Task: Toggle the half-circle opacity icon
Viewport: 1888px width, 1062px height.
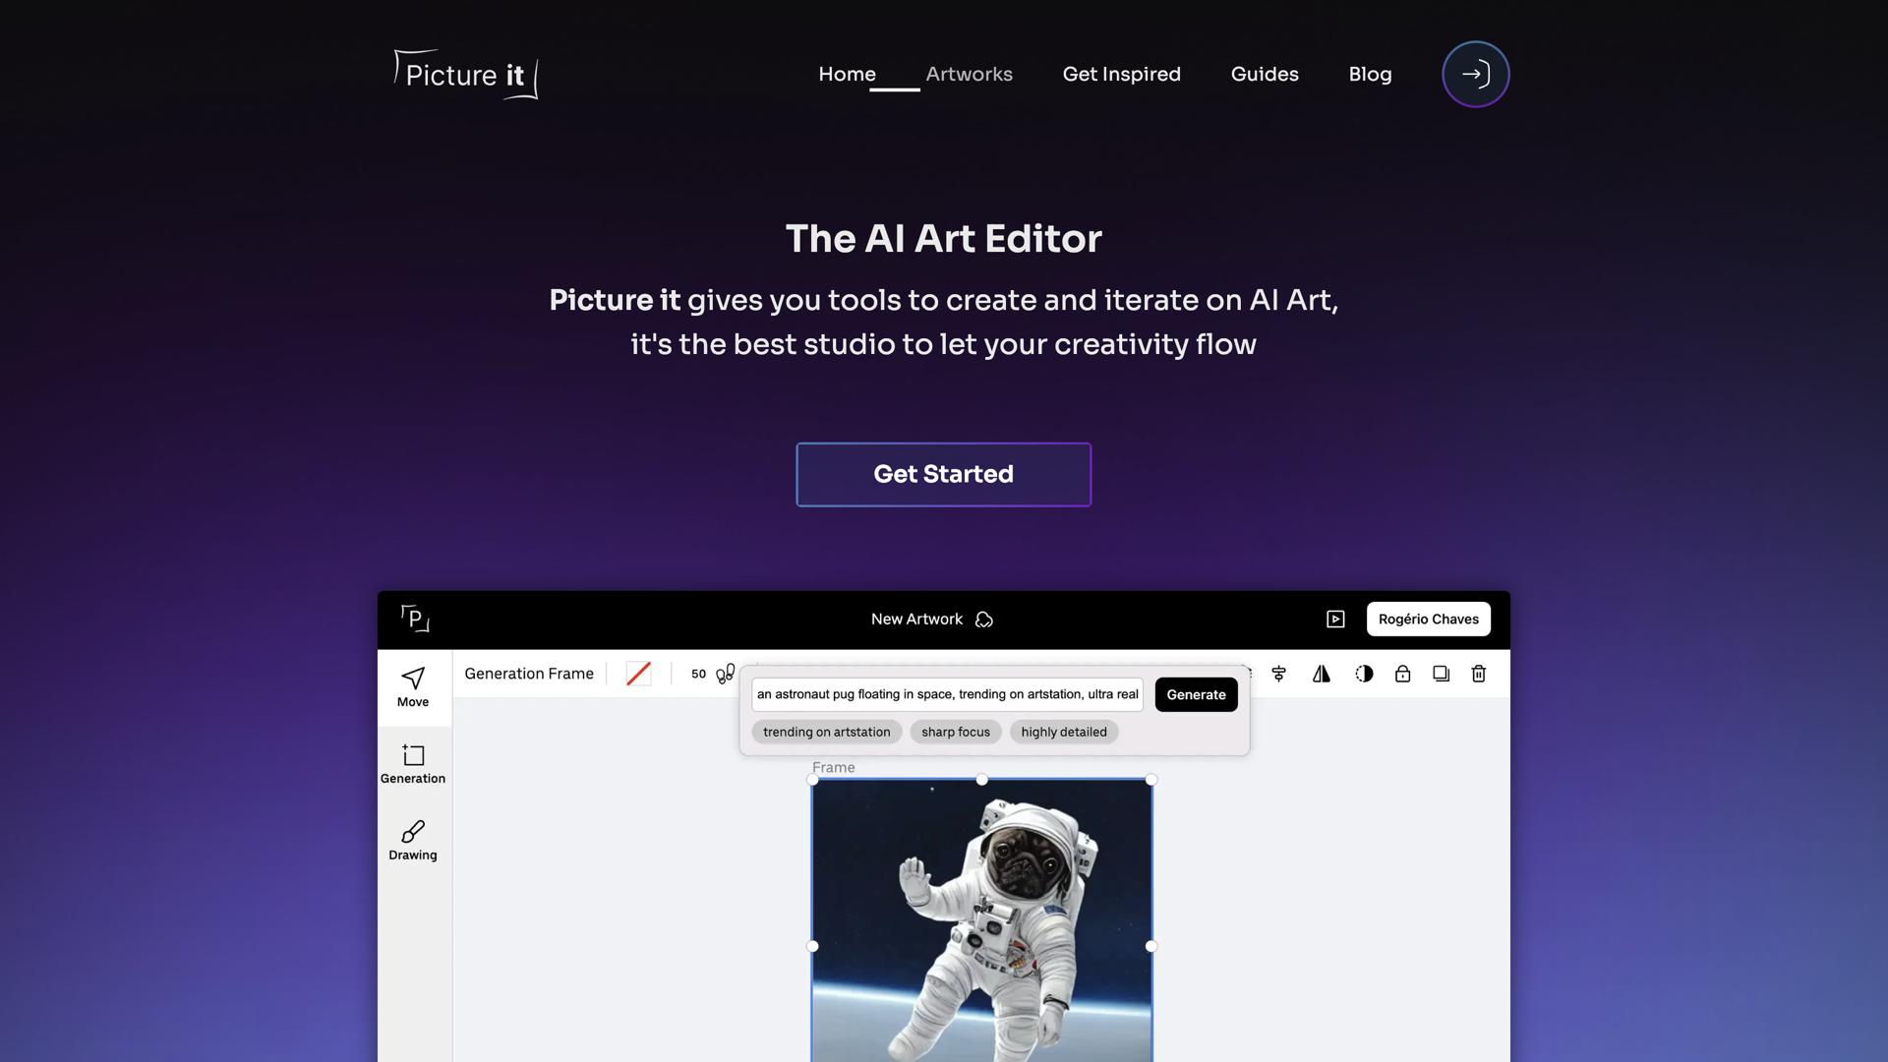Action: pyautogui.click(x=1364, y=674)
